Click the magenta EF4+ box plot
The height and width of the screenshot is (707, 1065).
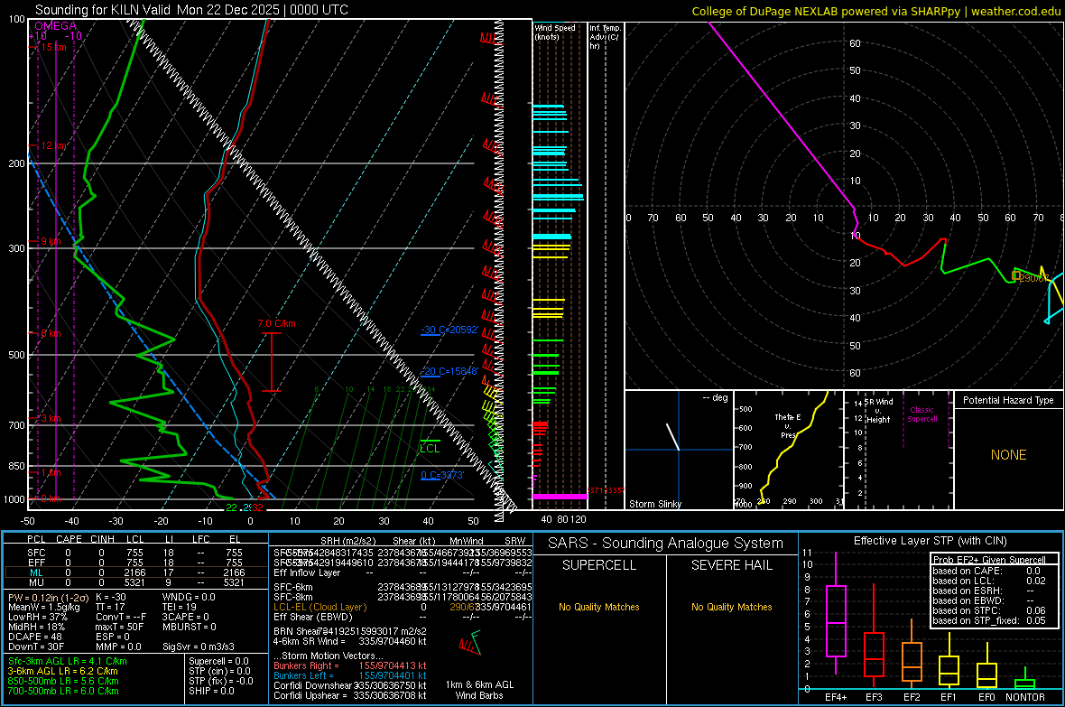coord(836,620)
